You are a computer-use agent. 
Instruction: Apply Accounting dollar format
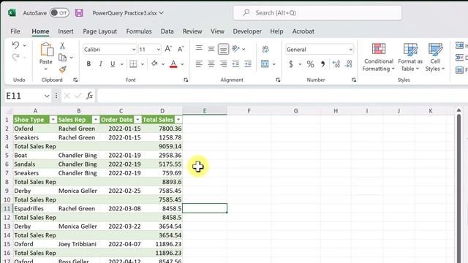click(291, 64)
